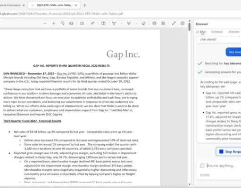Viewport: 241px width, 188px height.
Task: Click the 0/2000 character counter
Action: point(205,175)
